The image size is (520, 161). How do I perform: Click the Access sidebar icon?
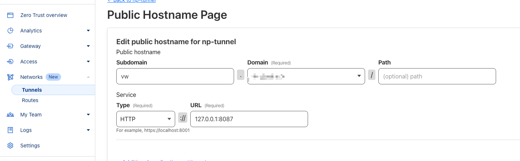point(10,62)
